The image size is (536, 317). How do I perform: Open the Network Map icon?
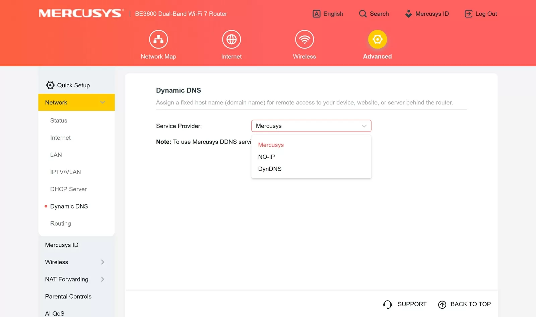click(158, 39)
